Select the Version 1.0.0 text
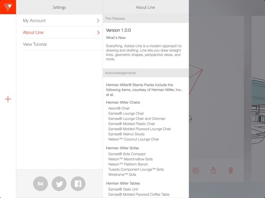The width and height of the screenshot is (265, 198). [x=118, y=30]
